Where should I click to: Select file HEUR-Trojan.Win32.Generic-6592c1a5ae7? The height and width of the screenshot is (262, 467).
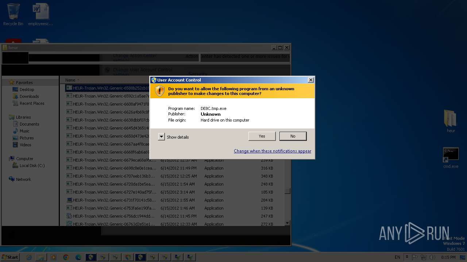108,96
